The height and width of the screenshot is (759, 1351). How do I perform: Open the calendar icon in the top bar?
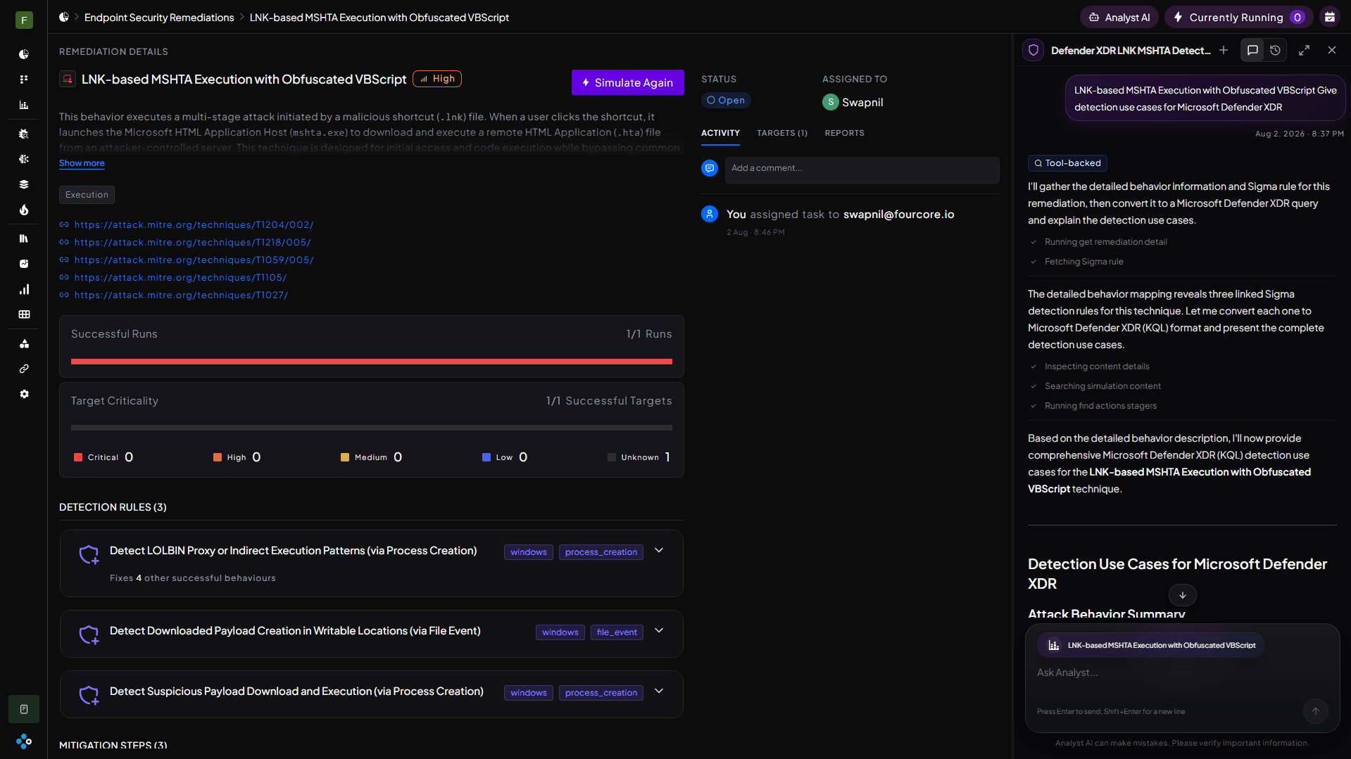[1330, 17]
